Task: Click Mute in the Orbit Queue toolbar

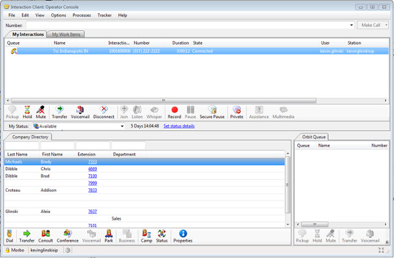Action: point(330,236)
